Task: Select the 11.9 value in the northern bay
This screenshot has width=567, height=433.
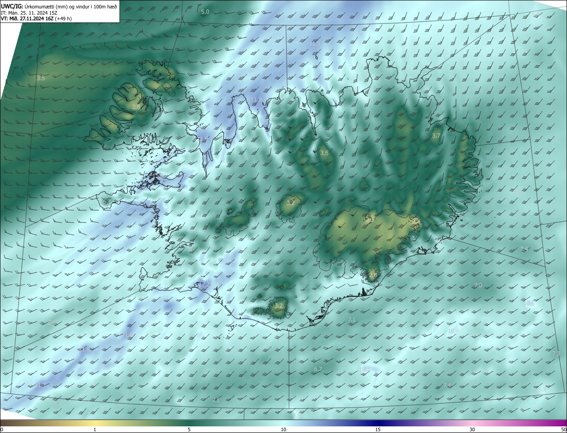Action: [256, 99]
